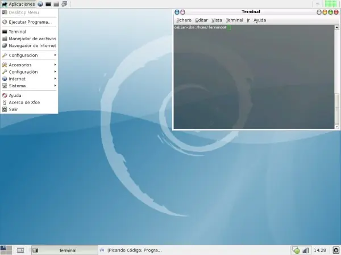Open the Vista menu in Terminal
Screen dimensions: 341x255
point(217,20)
